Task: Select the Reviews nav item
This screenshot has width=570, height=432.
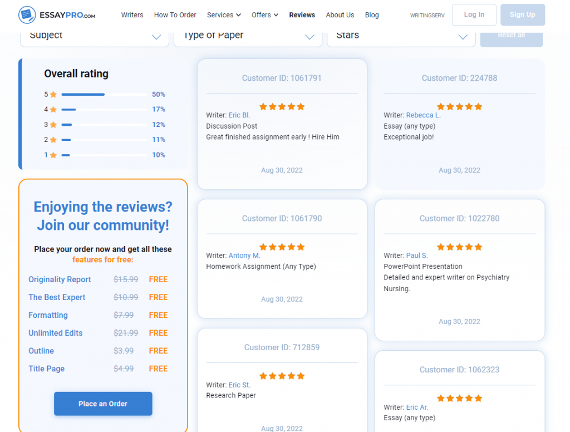Action: tap(302, 15)
